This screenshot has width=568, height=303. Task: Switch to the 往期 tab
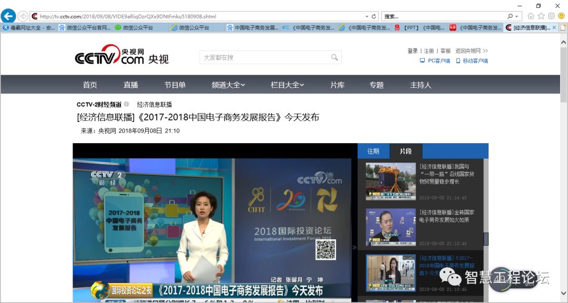coord(373,151)
